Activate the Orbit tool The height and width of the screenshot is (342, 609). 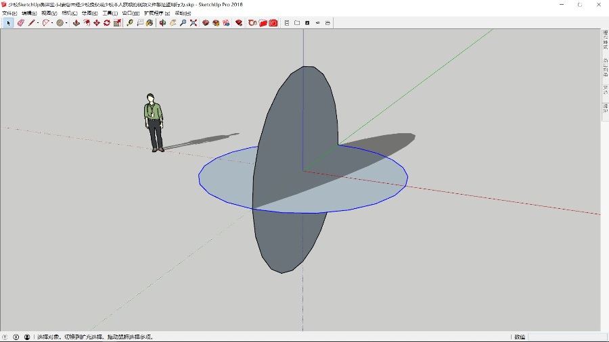coord(162,23)
